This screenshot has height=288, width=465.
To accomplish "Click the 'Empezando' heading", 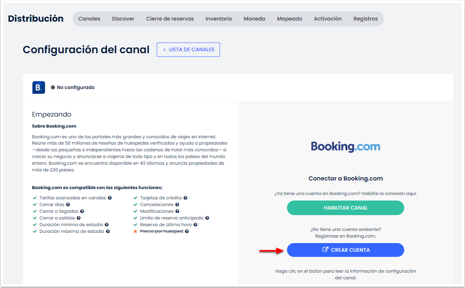I will 52,114.
